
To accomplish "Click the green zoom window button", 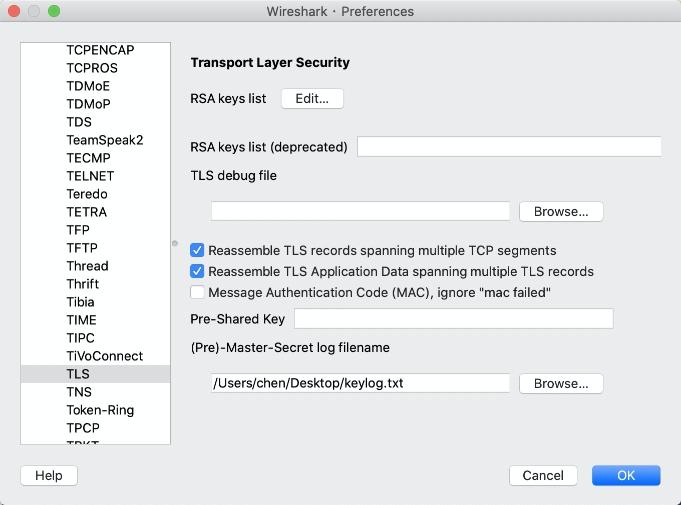I will point(54,11).
